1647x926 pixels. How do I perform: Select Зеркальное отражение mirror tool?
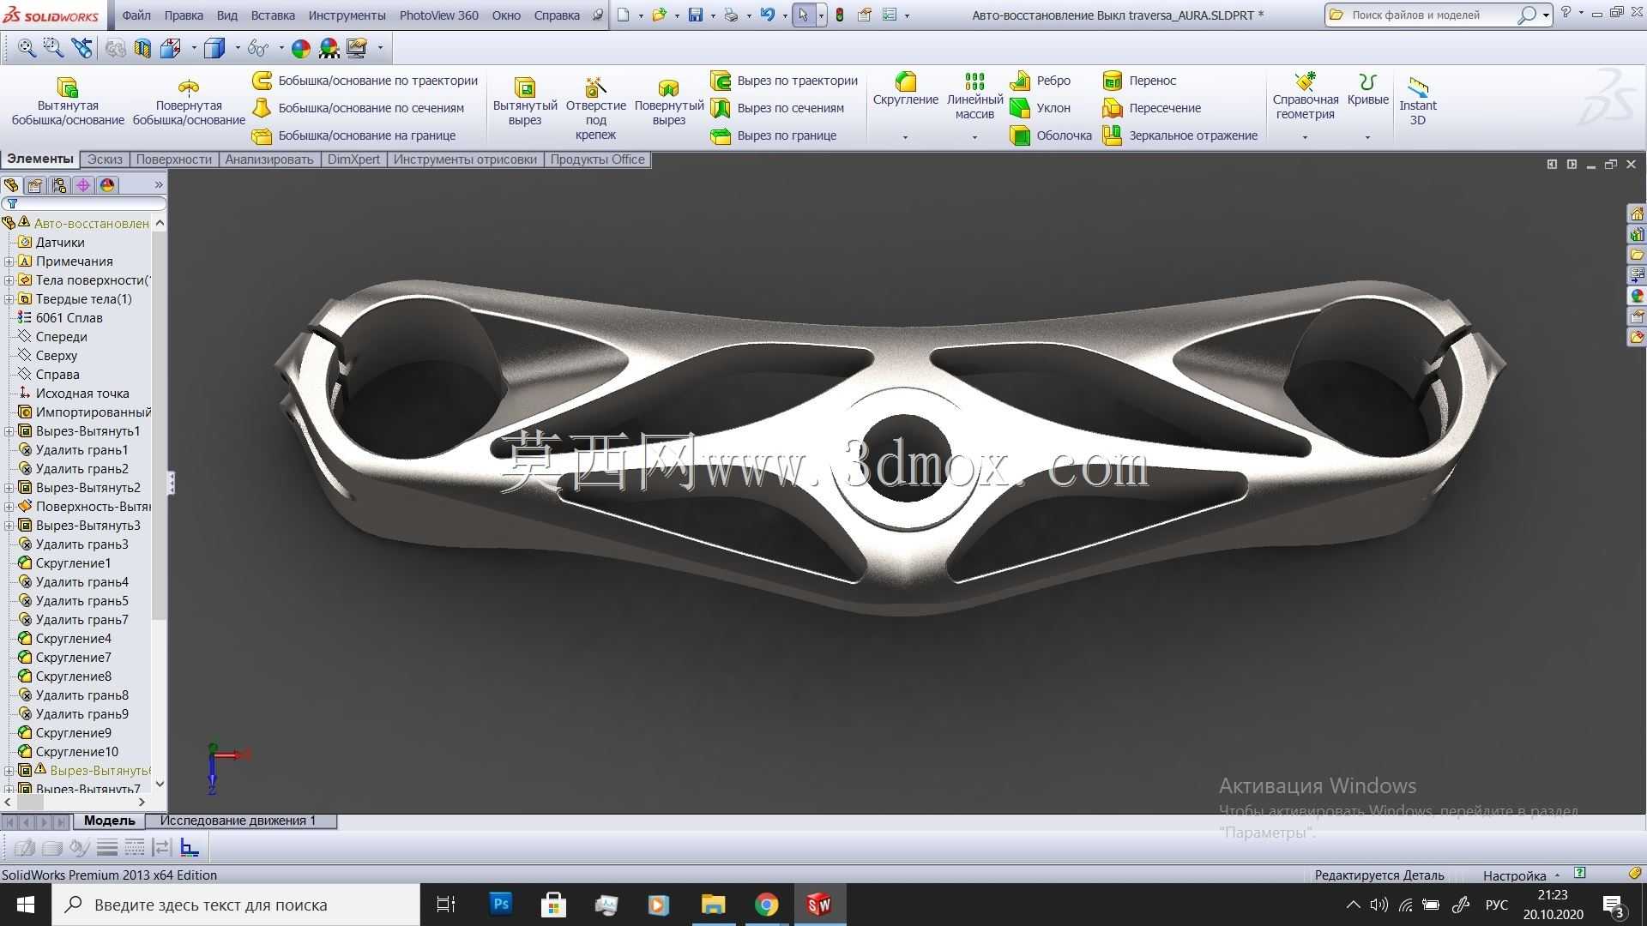(1180, 135)
